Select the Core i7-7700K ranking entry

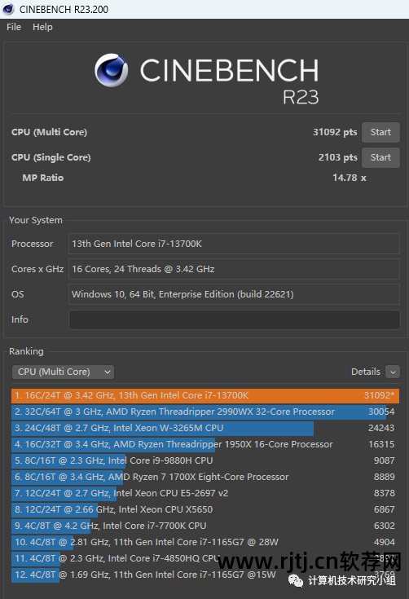point(205,526)
